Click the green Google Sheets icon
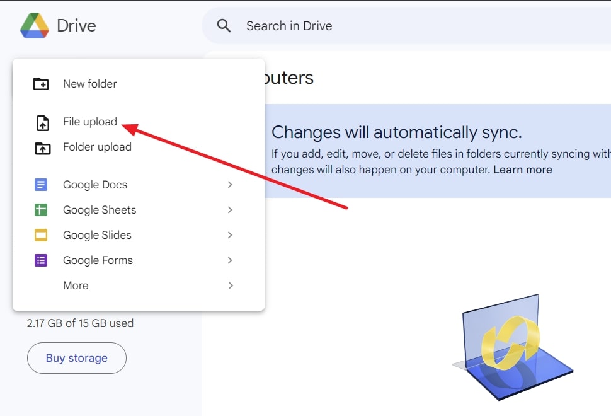The width and height of the screenshot is (611, 416). pyautogui.click(x=41, y=210)
